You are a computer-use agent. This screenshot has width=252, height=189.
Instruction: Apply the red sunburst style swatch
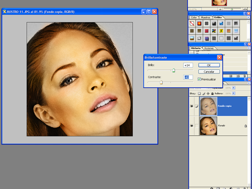[x=199, y=24]
